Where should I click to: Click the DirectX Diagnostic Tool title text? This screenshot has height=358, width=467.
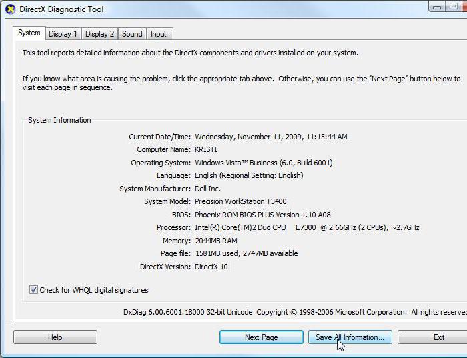(61, 9)
